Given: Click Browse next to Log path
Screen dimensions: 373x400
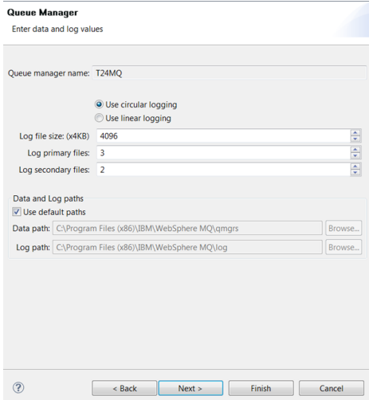Looking at the screenshot, I should coord(344,247).
